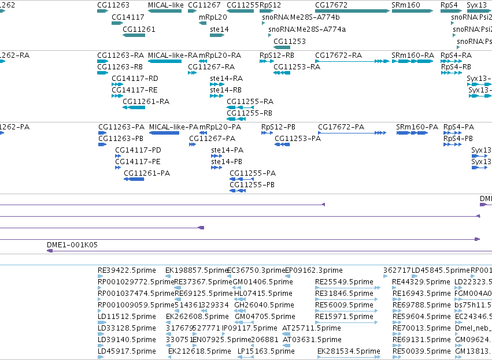This screenshot has height=360, width=492.
Task: Click the DME1-001K05 BAC clone
Action: 269,251
